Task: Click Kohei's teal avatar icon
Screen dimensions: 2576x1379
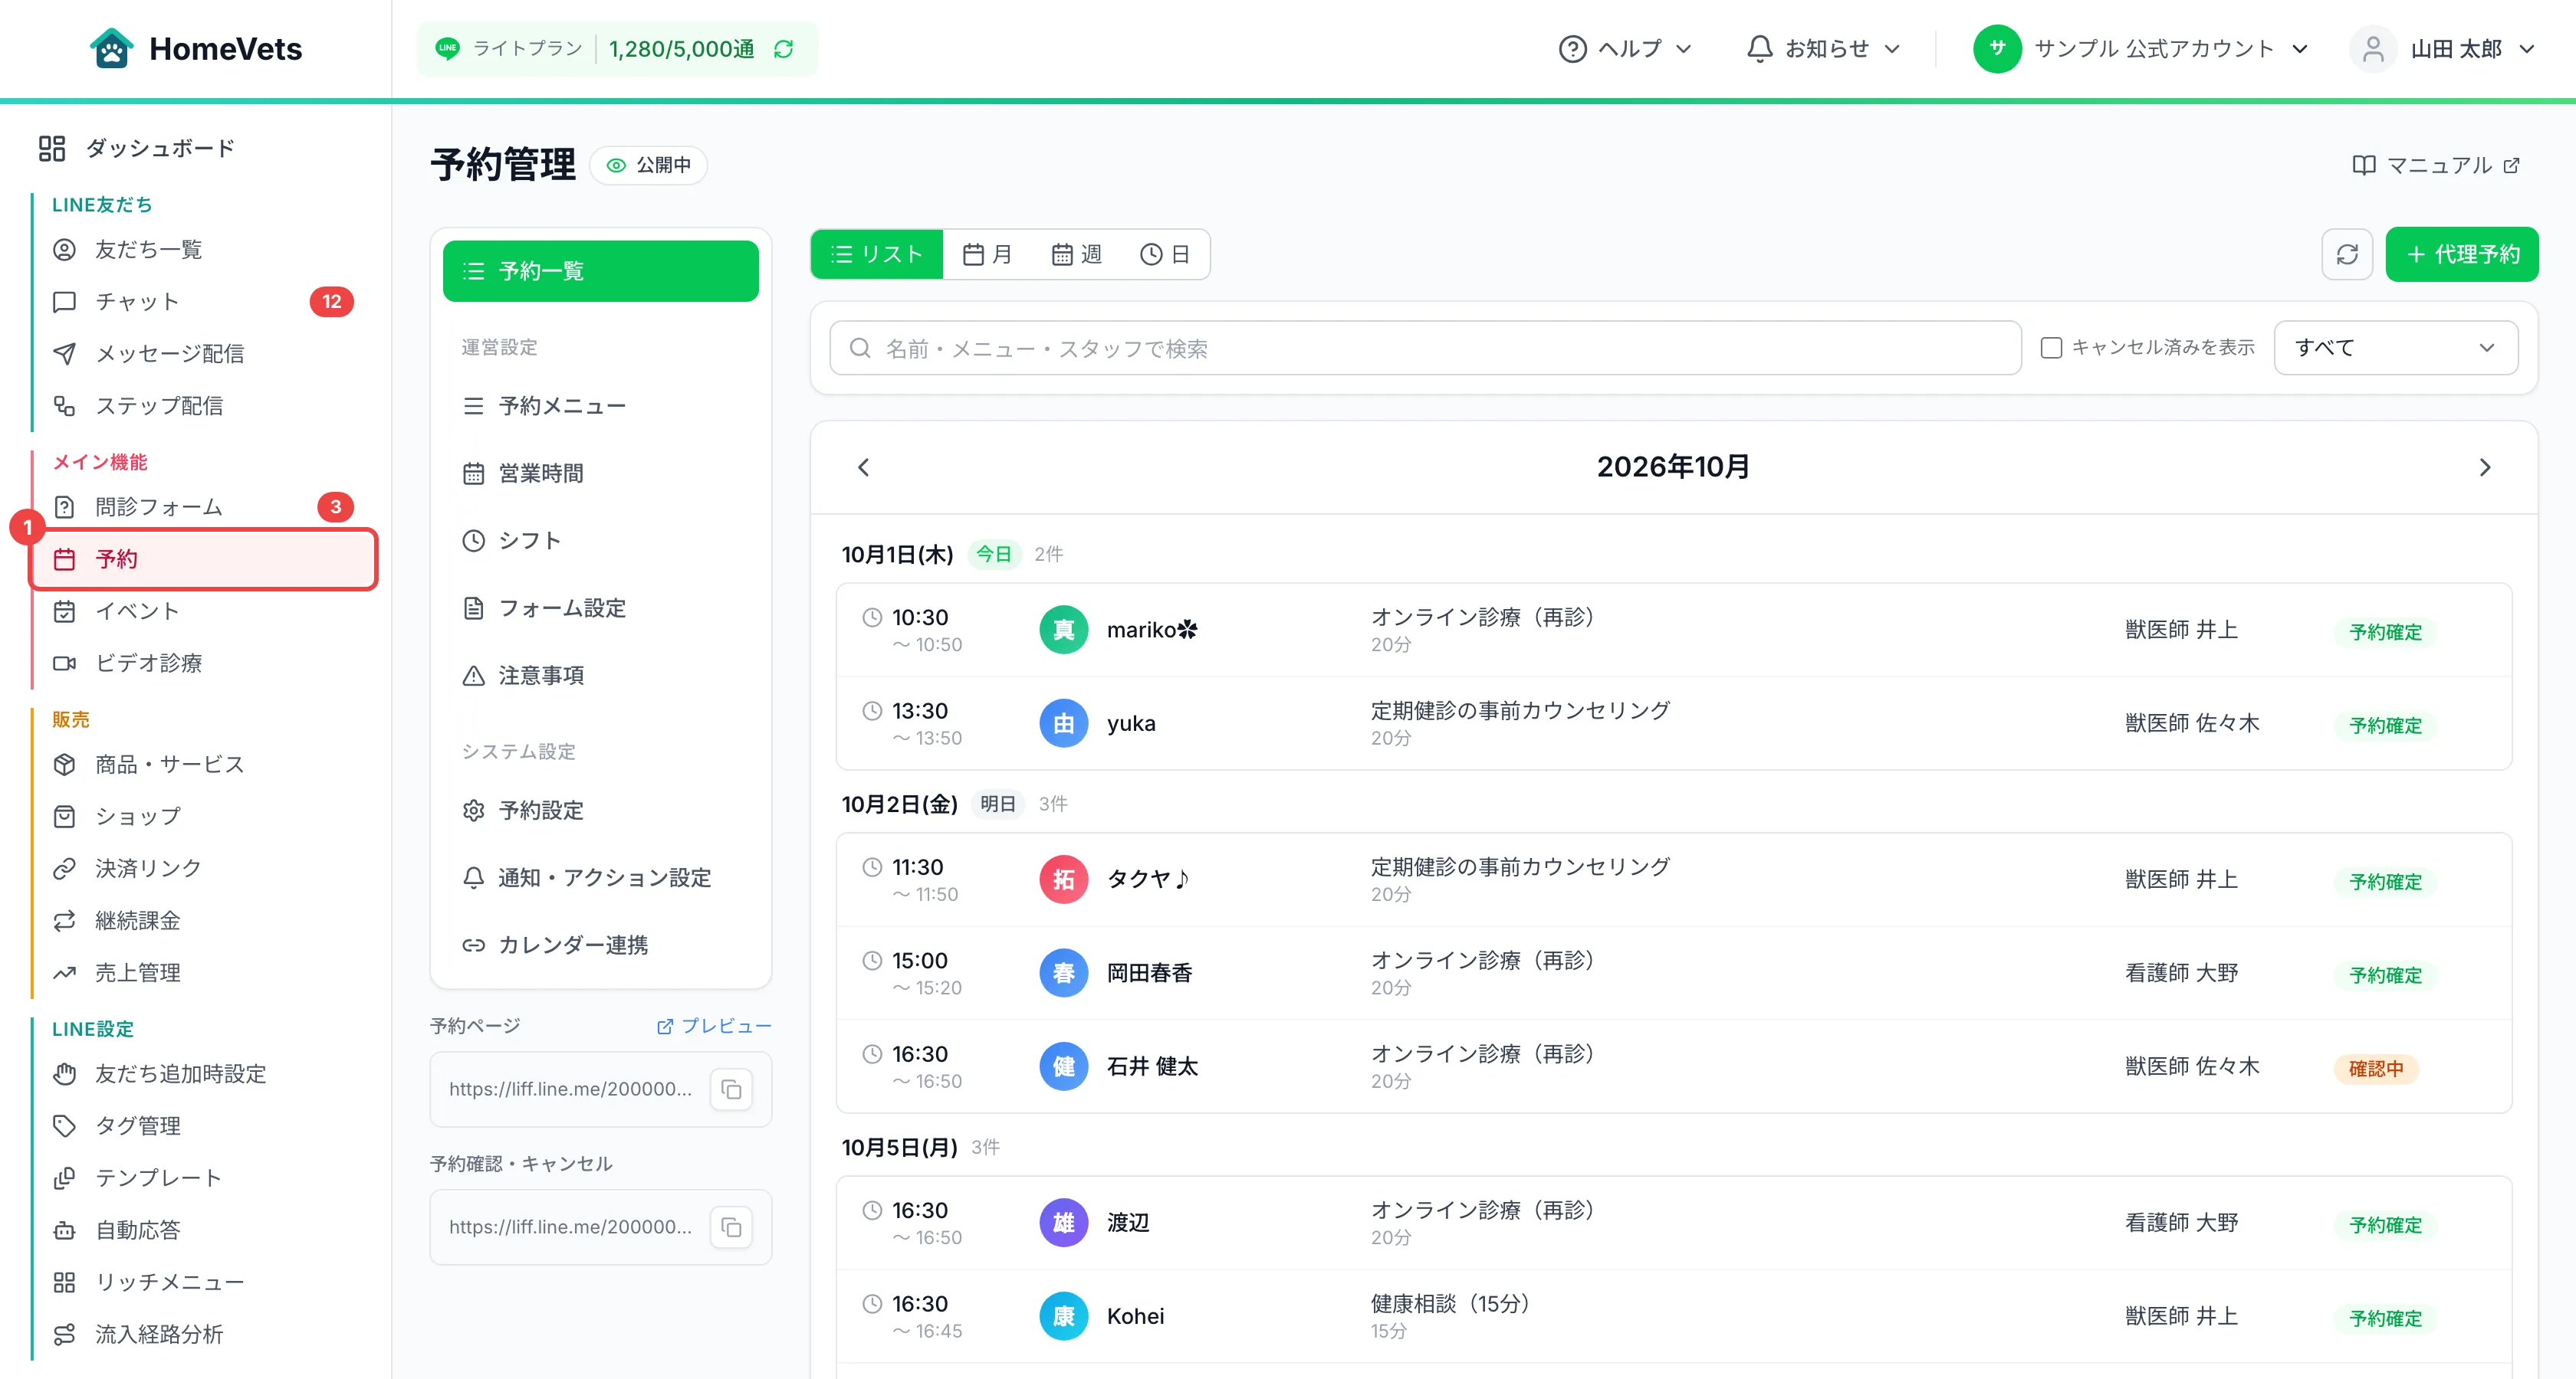Action: click(1063, 1316)
